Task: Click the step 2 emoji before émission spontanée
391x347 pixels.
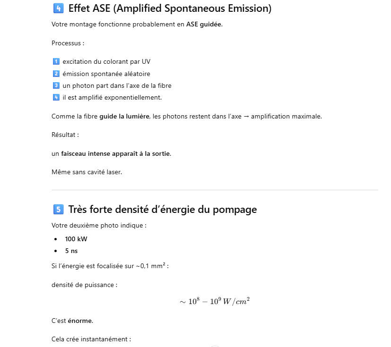Action: (x=56, y=74)
